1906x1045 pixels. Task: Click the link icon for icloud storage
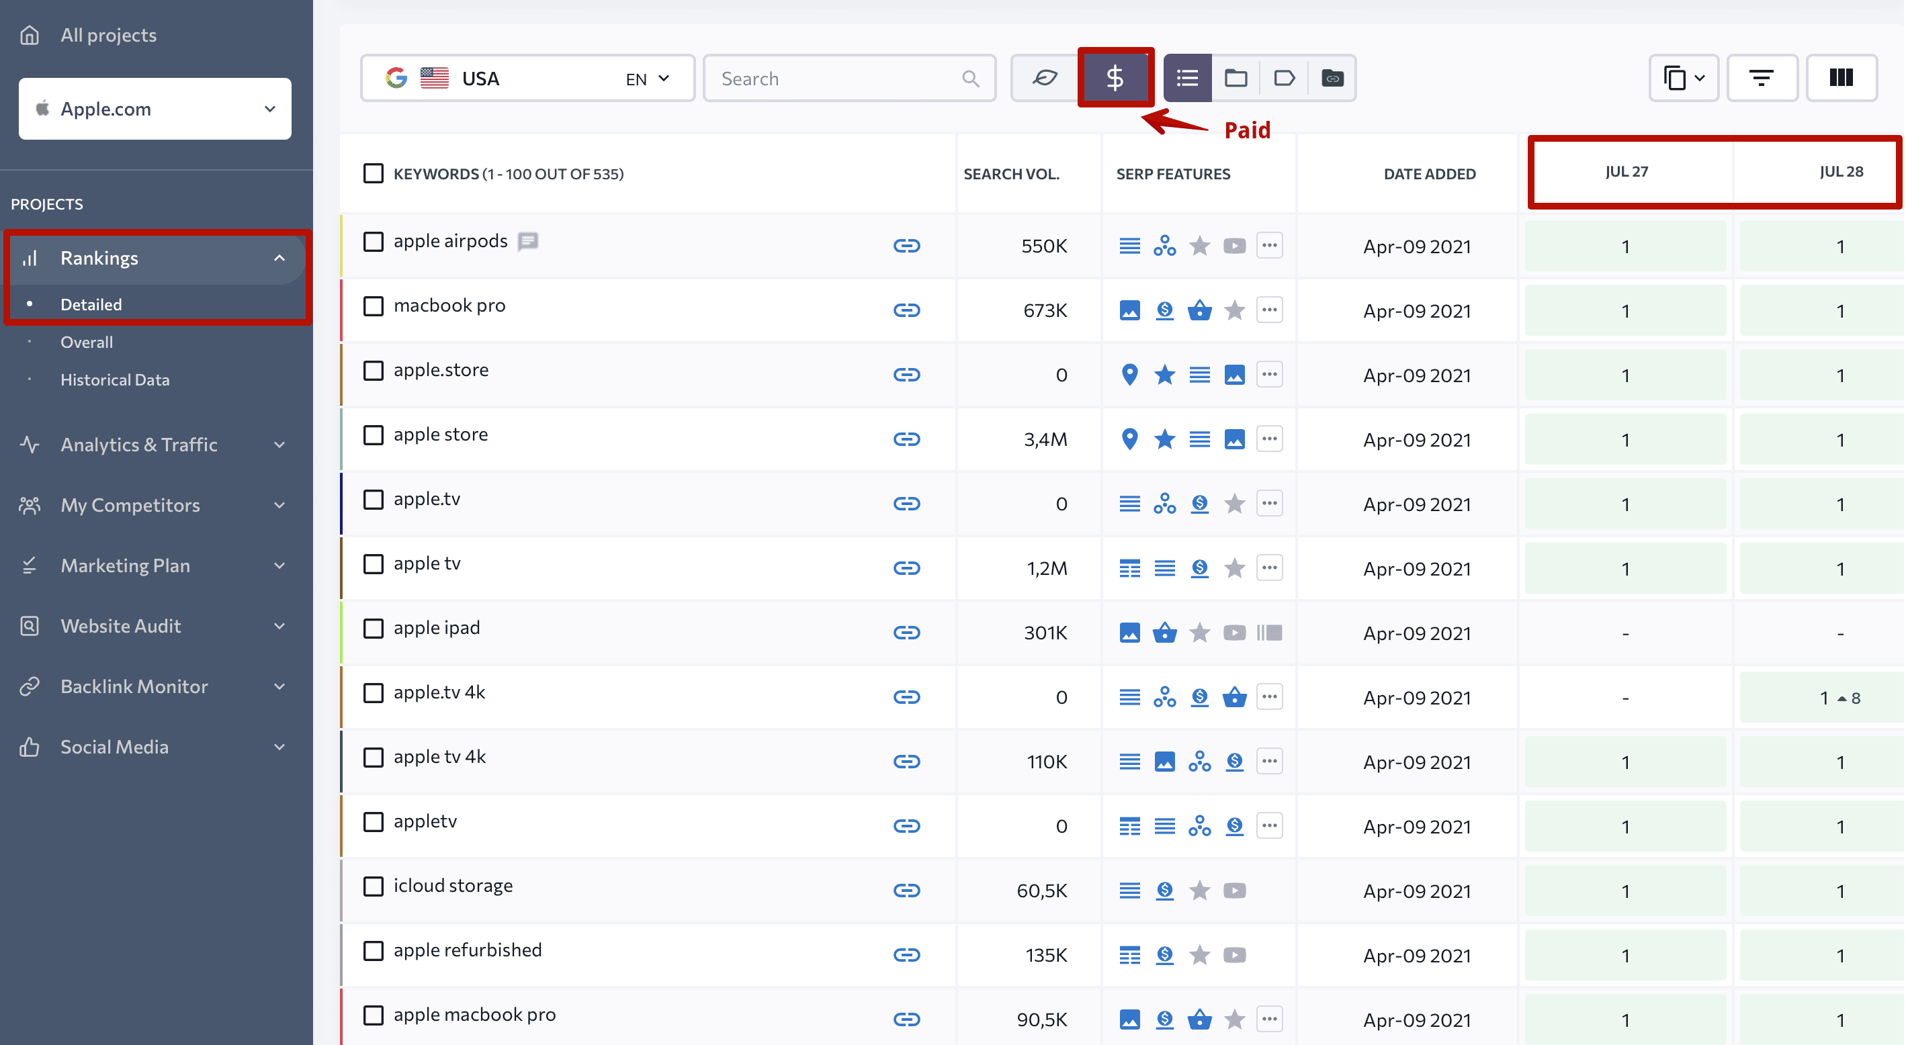point(906,891)
